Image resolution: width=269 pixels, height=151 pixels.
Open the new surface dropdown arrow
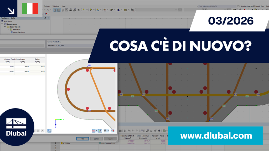pos(101,10)
